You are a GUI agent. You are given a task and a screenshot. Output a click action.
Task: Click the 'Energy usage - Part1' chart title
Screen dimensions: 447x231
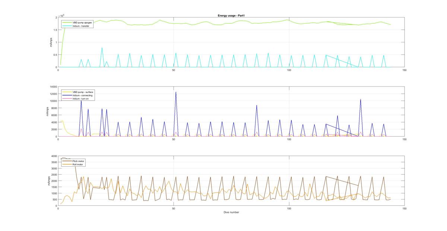[x=231, y=16]
